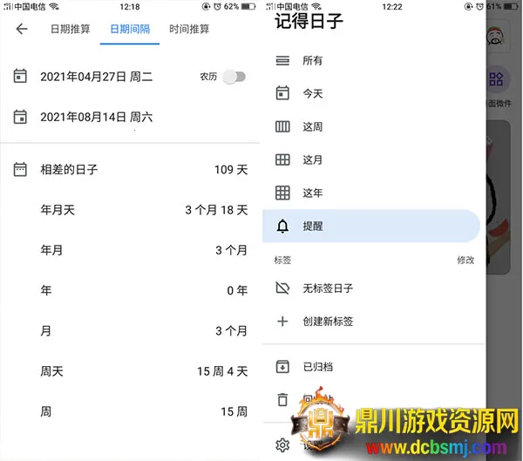
Task: Select the 日期间隔 tab
Action: pyautogui.click(x=130, y=29)
